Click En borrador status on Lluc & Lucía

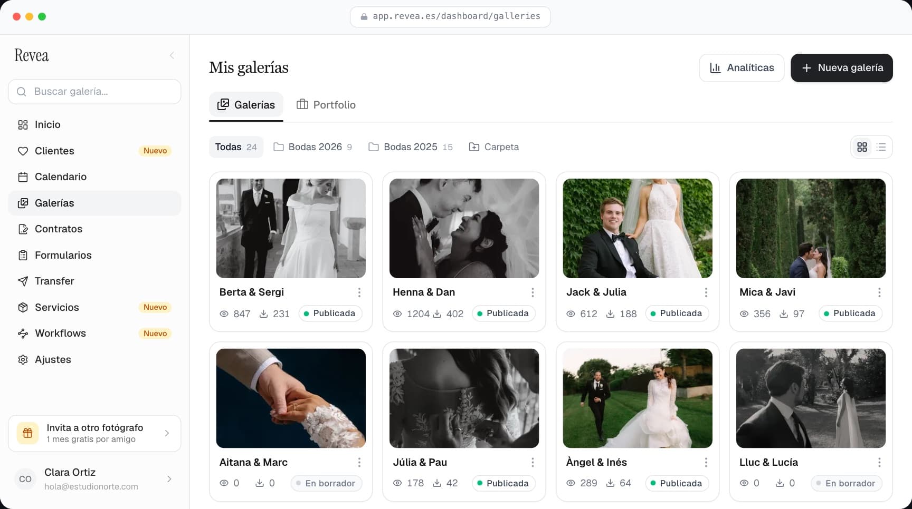846,483
